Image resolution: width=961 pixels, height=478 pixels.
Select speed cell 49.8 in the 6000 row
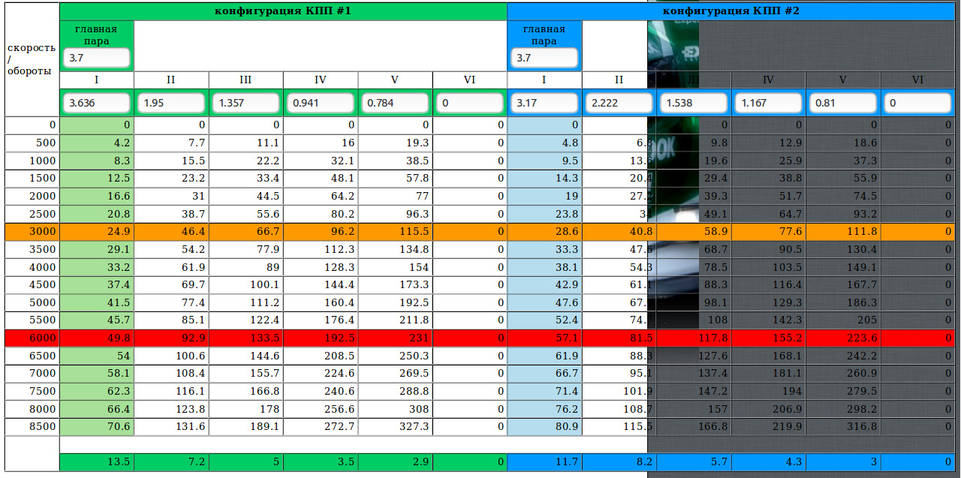coord(97,338)
